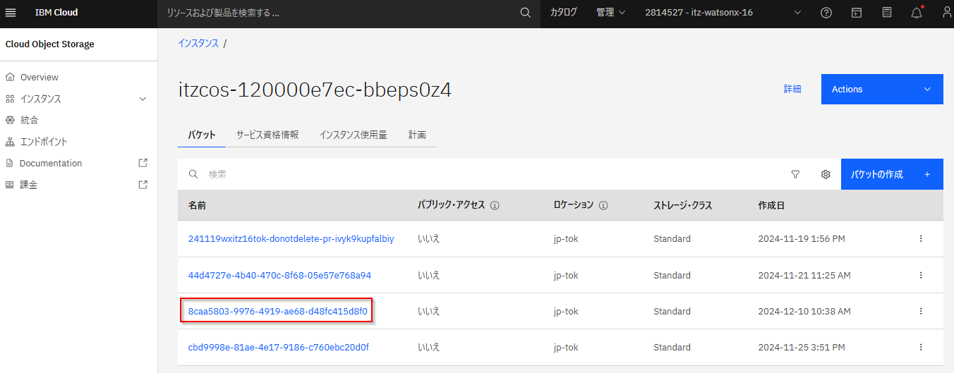The width and height of the screenshot is (954, 373).
Task: Open the cost estimator calculator icon
Action: click(x=887, y=13)
